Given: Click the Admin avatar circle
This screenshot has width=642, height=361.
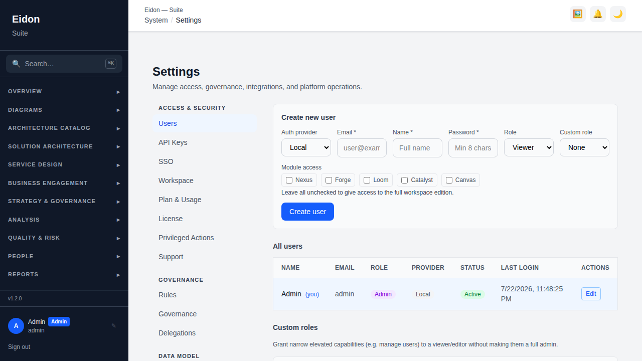Looking at the screenshot, I should pos(16,326).
